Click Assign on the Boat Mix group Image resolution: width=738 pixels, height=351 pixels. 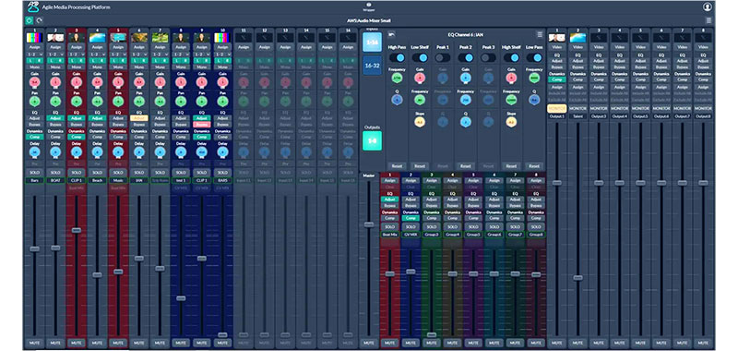tap(389, 180)
